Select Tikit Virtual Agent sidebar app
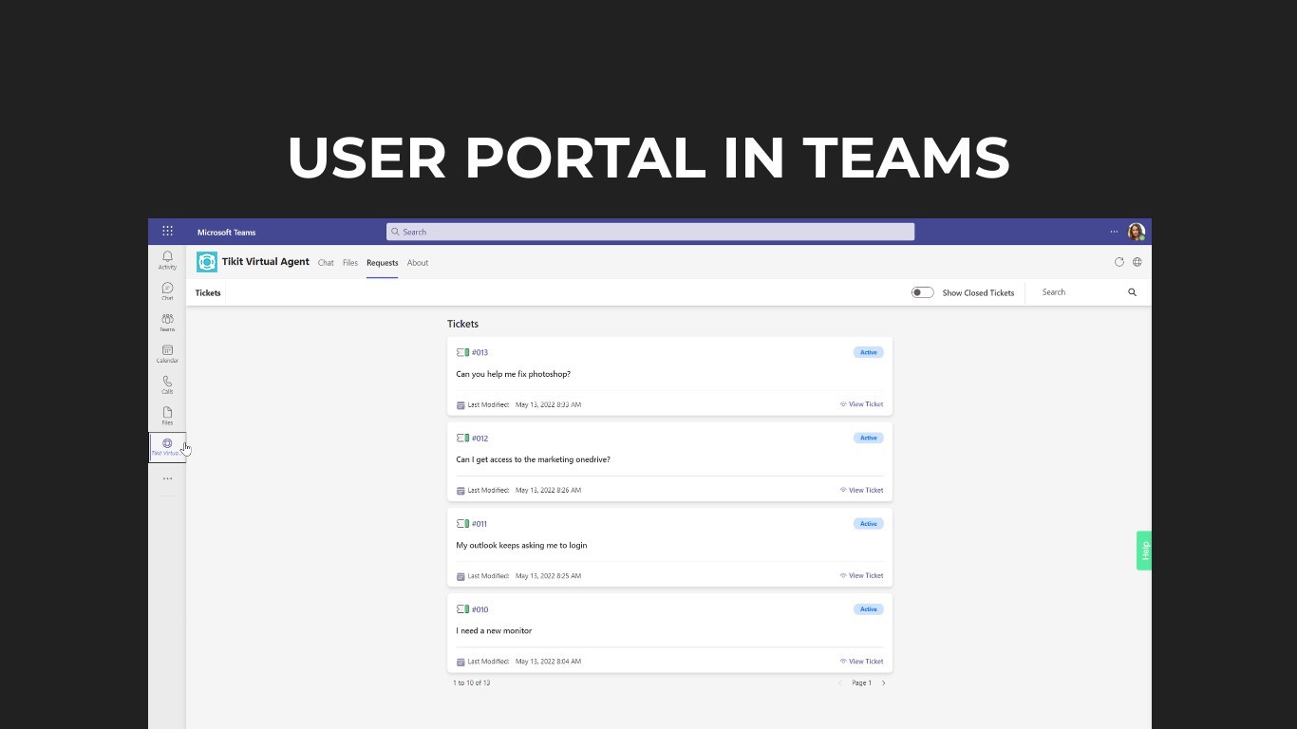Viewport: 1297px width, 729px height. 167,447
